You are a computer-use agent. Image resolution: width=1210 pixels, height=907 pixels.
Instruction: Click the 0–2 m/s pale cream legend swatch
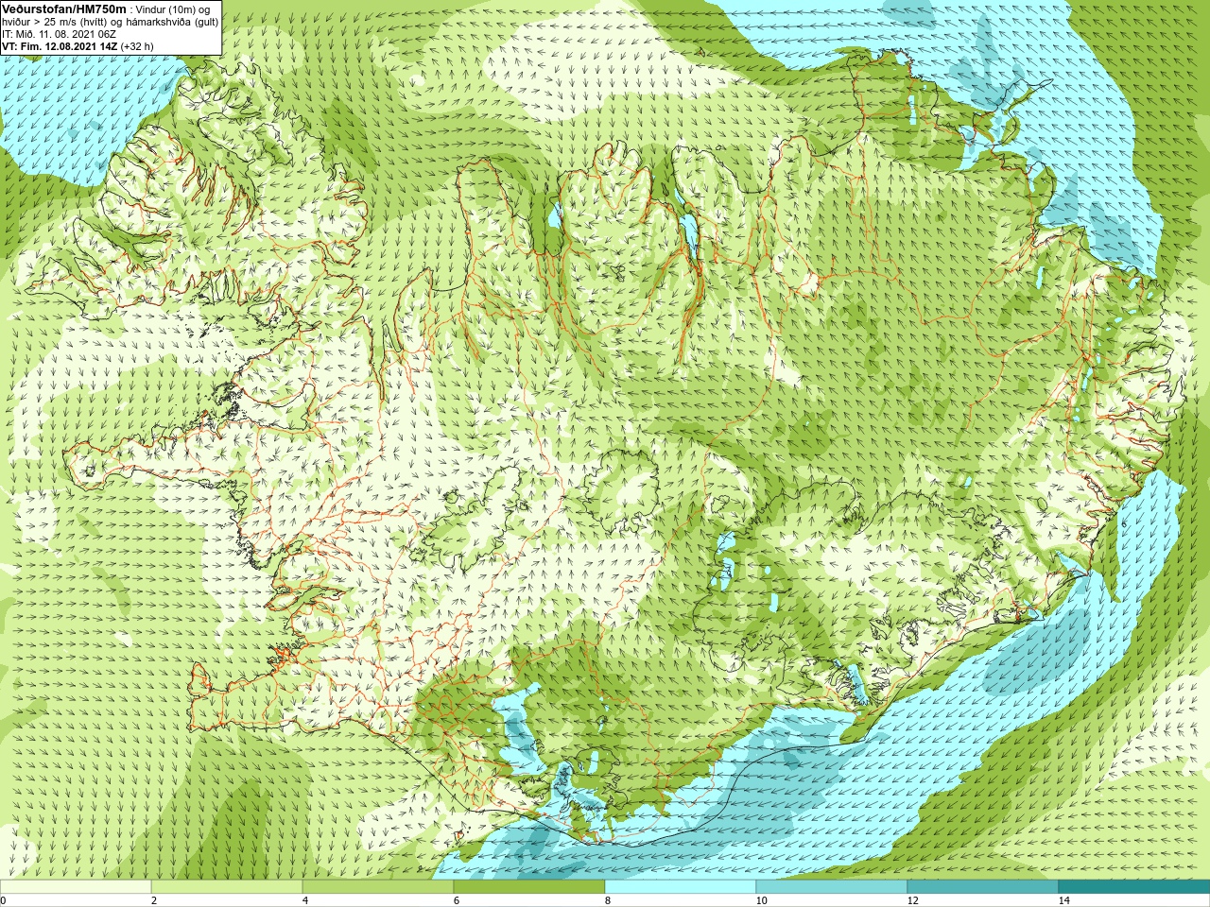pos(76,887)
